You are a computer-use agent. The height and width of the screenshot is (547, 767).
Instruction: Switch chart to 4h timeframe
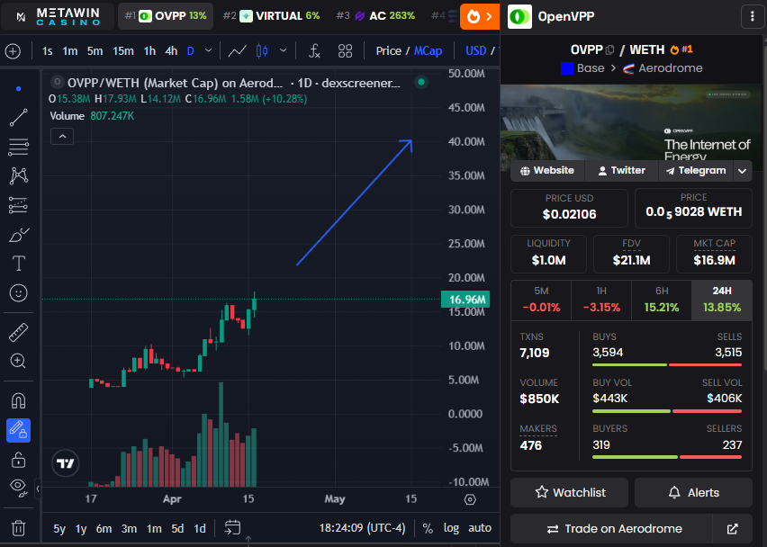pyautogui.click(x=171, y=51)
